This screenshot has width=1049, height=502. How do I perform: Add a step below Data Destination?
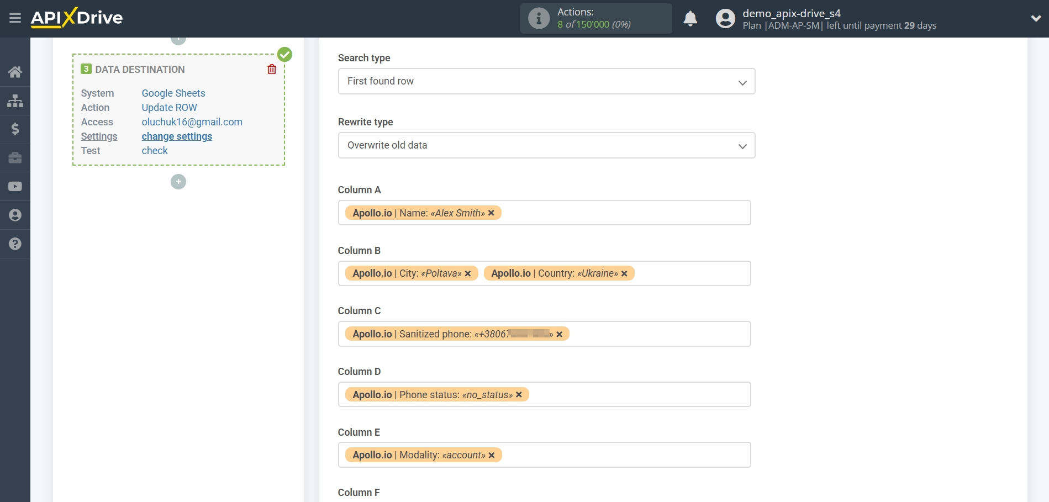pyautogui.click(x=178, y=182)
